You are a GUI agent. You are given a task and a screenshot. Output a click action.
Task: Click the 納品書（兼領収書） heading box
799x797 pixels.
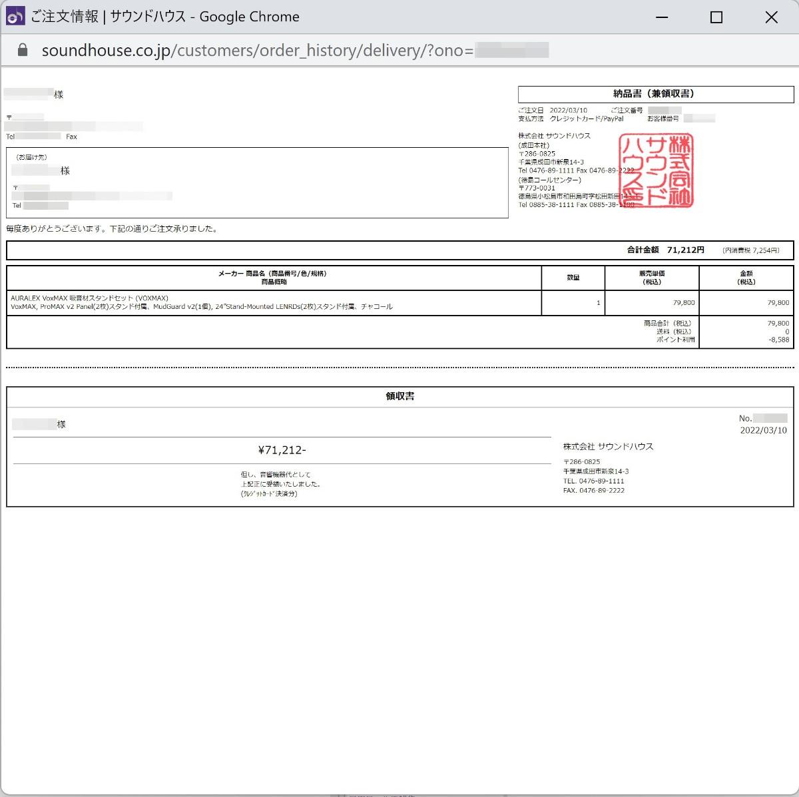[x=655, y=94]
